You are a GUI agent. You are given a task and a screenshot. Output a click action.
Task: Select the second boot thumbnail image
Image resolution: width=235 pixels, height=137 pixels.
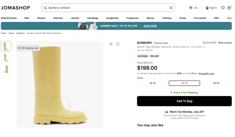[x=6, y=58]
